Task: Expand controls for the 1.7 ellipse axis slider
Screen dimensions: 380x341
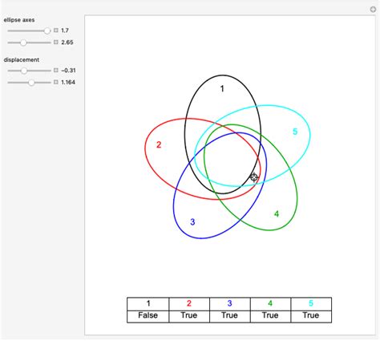Action: pyautogui.click(x=56, y=30)
